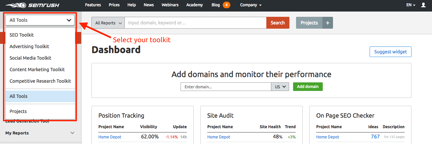Click the plus icon beside Projects
The image size is (432, 144).
tap(328, 23)
